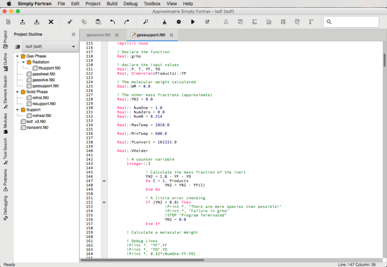Viewport: 387px width, 267px height.
Task: Start debugging with the bug icon
Action: click(x=207, y=22)
